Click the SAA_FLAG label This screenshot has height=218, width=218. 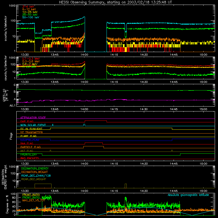click(x=27, y=143)
